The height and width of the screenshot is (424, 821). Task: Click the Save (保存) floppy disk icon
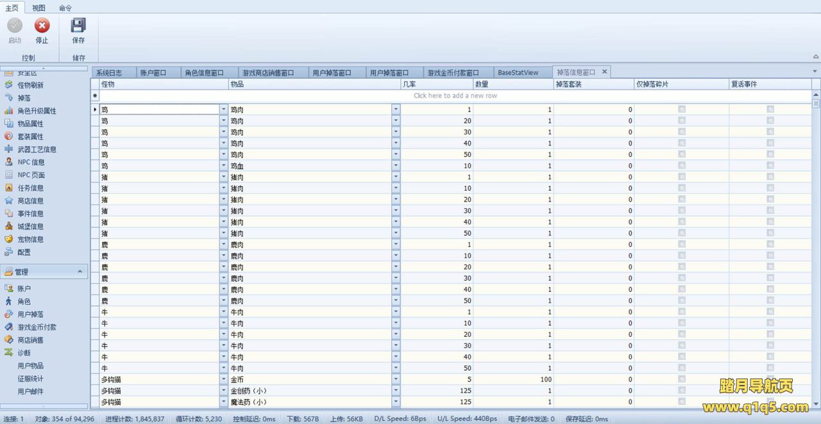tap(78, 26)
